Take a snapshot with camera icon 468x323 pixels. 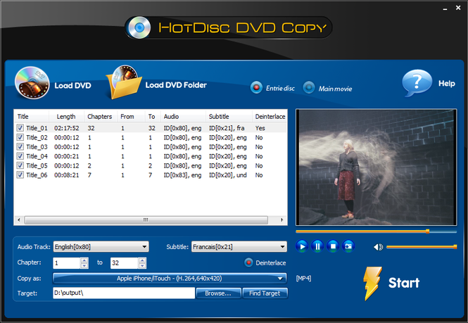point(348,246)
